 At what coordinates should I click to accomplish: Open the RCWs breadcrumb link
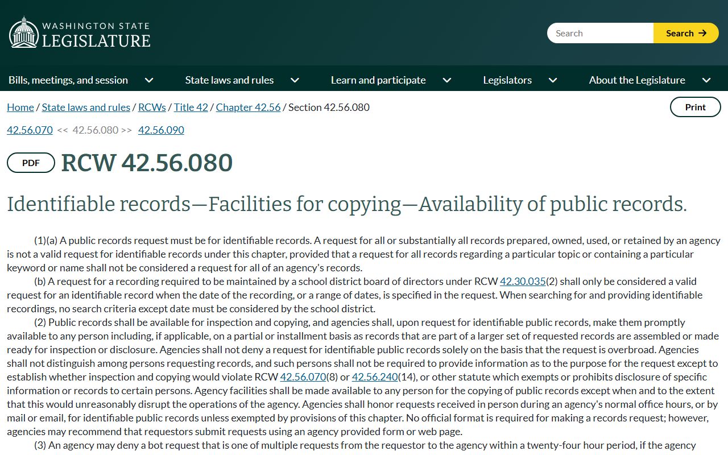pyautogui.click(x=152, y=107)
